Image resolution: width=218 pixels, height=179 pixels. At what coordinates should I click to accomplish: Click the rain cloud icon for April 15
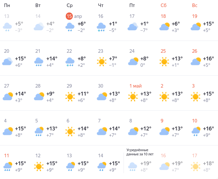(x=70, y=27)
